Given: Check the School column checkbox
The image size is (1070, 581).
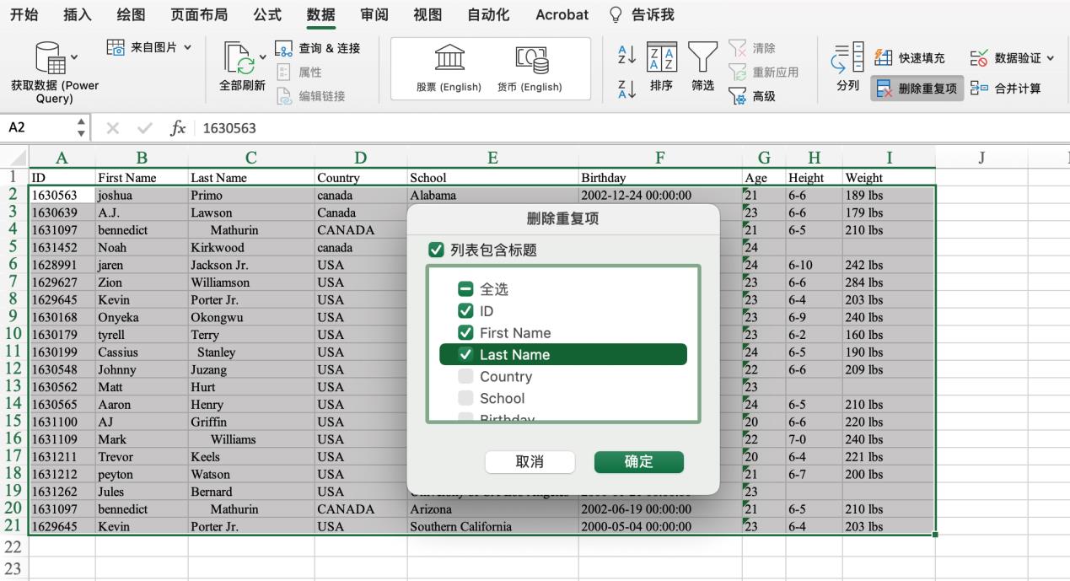Looking at the screenshot, I should pos(465,399).
